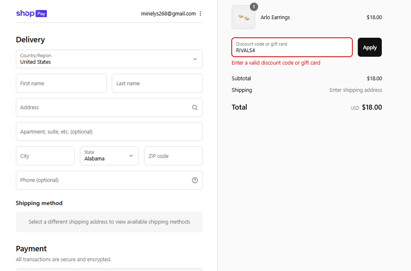Open the Arlo Earrings product thumbnail
The height and width of the screenshot is (271, 411).
pos(243,18)
